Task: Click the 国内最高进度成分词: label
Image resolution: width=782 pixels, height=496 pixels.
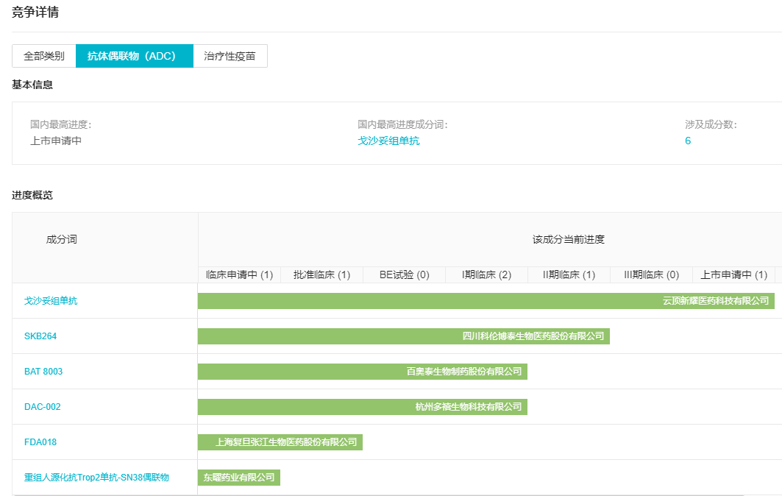Action: point(402,124)
